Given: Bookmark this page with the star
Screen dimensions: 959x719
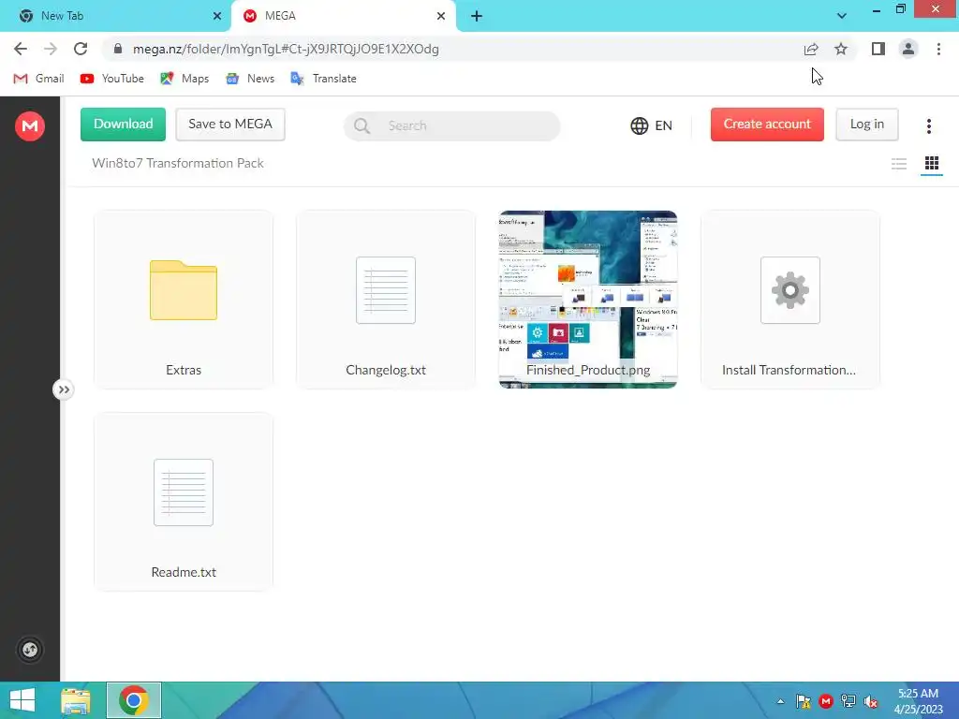Looking at the screenshot, I should (x=841, y=49).
